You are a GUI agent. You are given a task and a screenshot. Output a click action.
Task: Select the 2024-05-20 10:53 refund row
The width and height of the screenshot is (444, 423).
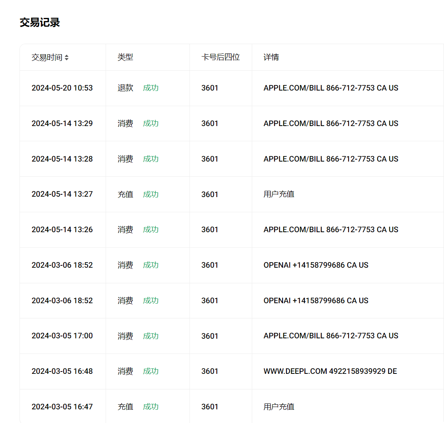[232, 88]
